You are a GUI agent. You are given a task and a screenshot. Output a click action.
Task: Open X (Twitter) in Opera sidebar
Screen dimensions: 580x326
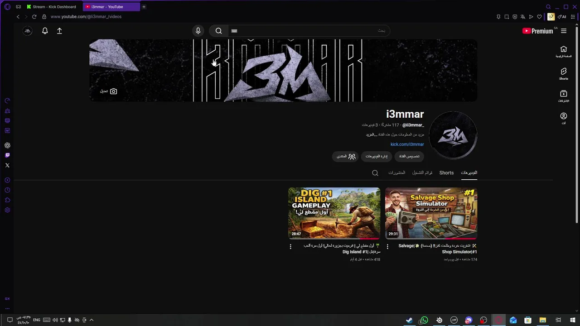[x=7, y=165]
